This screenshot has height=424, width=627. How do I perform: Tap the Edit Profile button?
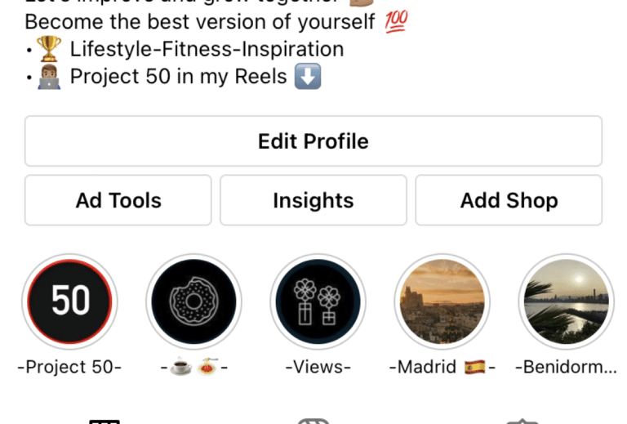click(313, 141)
